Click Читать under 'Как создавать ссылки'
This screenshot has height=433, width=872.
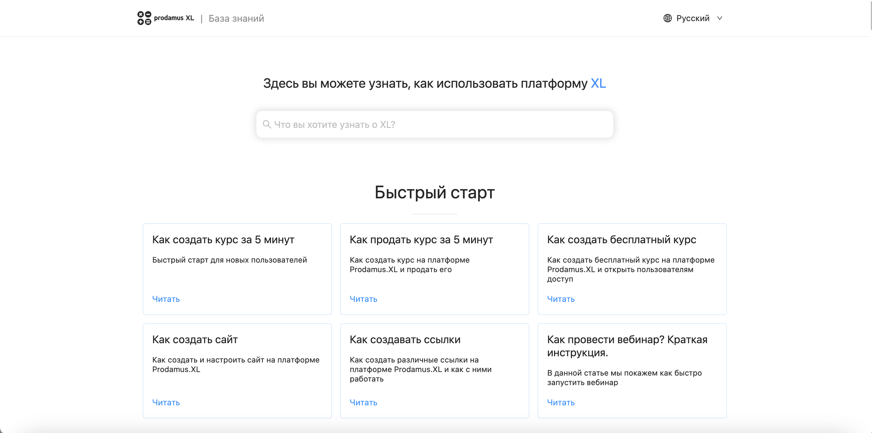coord(363,402)
